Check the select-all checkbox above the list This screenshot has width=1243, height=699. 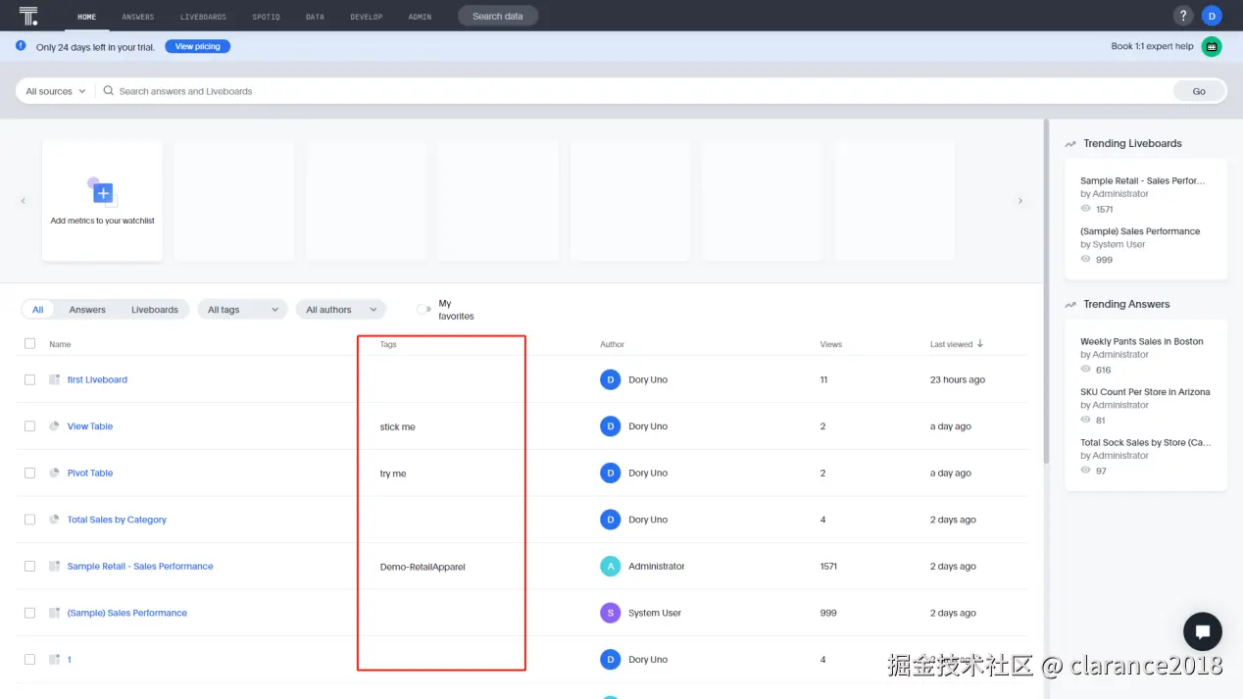[x=29, y=343]
